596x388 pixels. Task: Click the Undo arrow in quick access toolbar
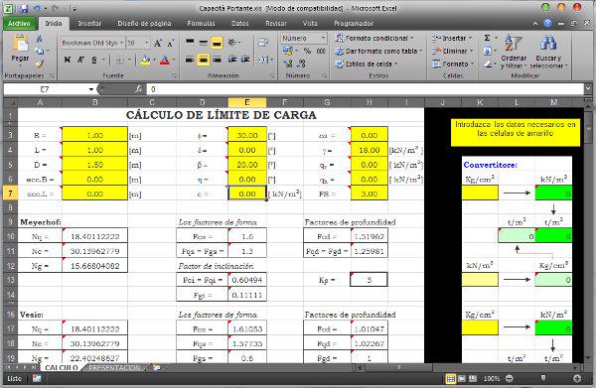[x=37, y=8]
